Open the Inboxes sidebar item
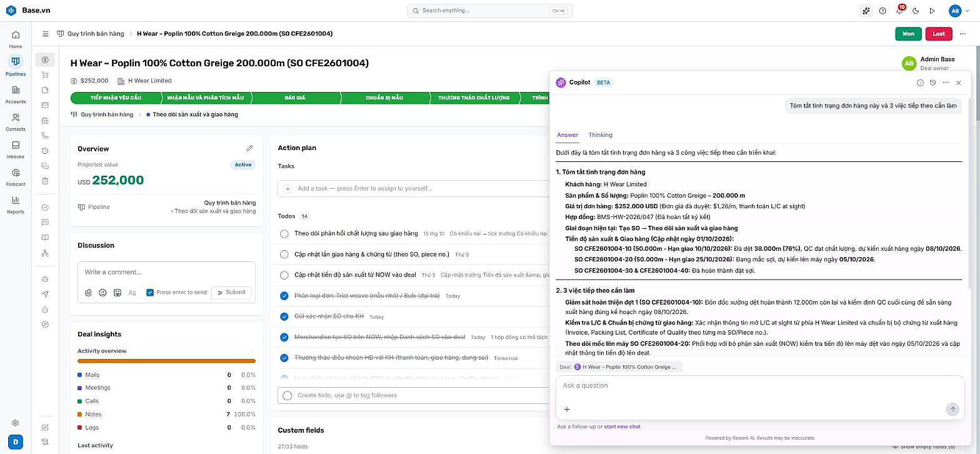 (16, 149)
